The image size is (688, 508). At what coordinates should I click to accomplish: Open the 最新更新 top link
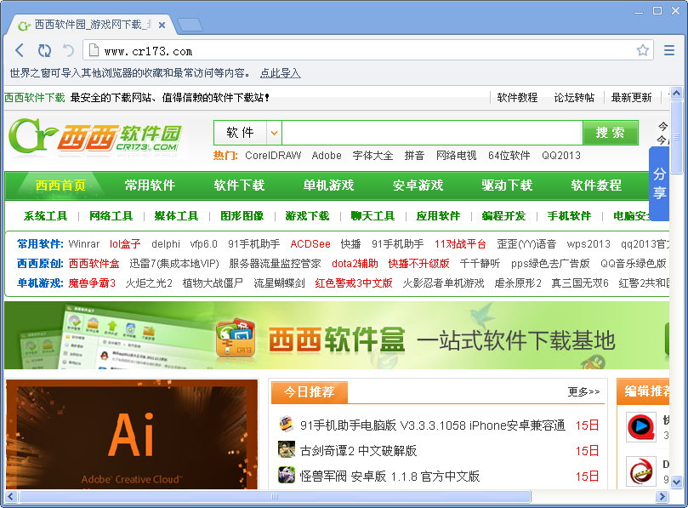point(631,98)
